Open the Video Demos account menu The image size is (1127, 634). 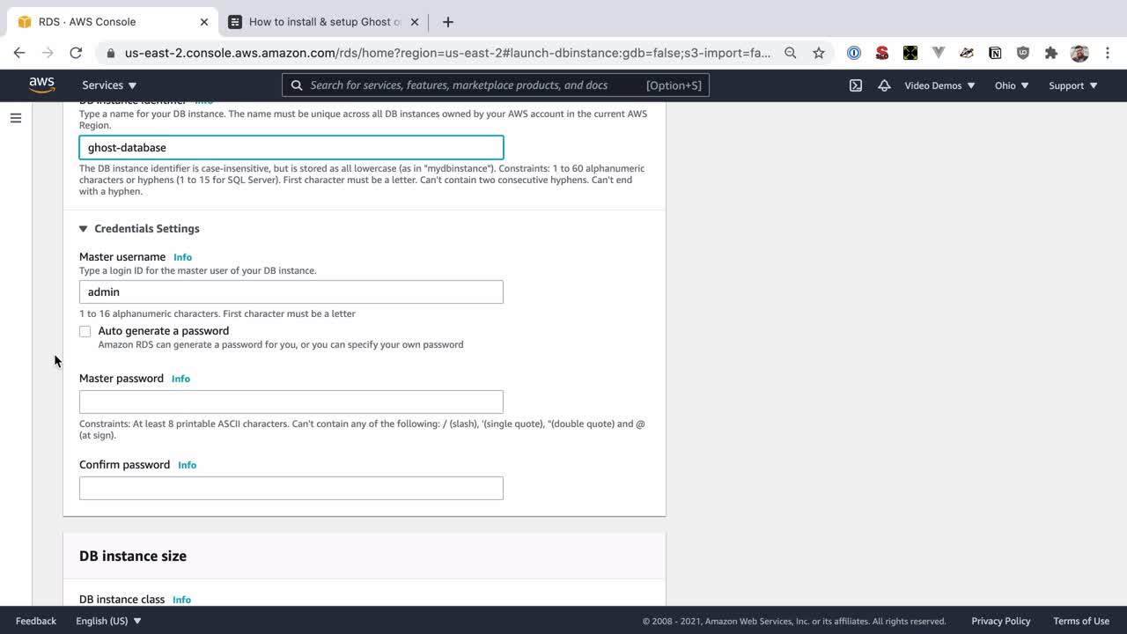coord(939,85)
